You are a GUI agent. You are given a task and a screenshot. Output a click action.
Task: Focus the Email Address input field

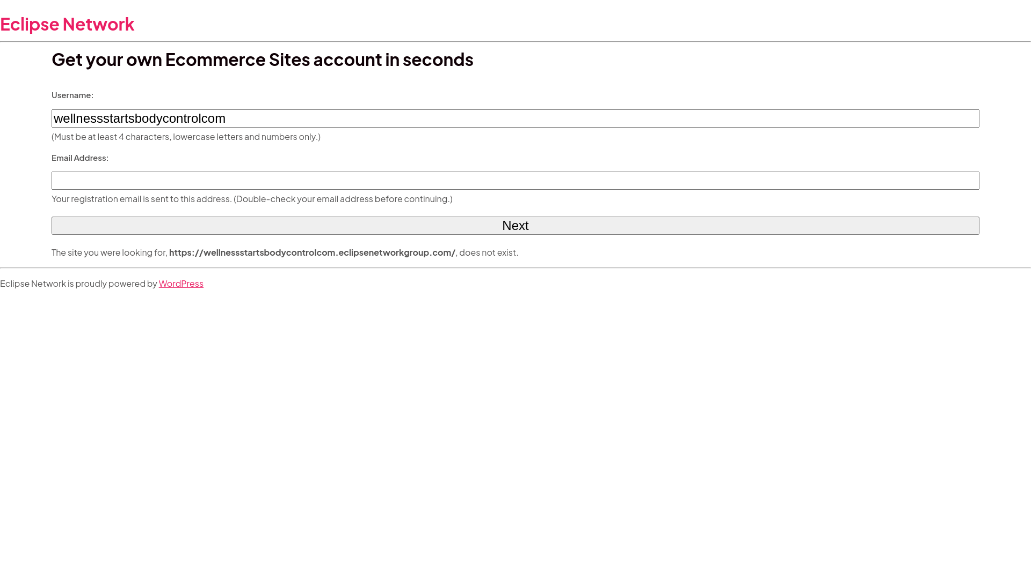coord(515,181)
